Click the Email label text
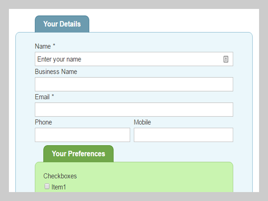Viewport: 268px width, 201px height. click(x=42, y=97)
